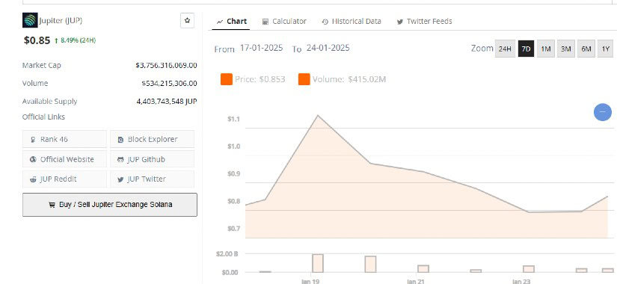This screenshot has height=284, width=617.
Task: Click the To date field 24-01-2025
Action: click(x=328, y=48)
